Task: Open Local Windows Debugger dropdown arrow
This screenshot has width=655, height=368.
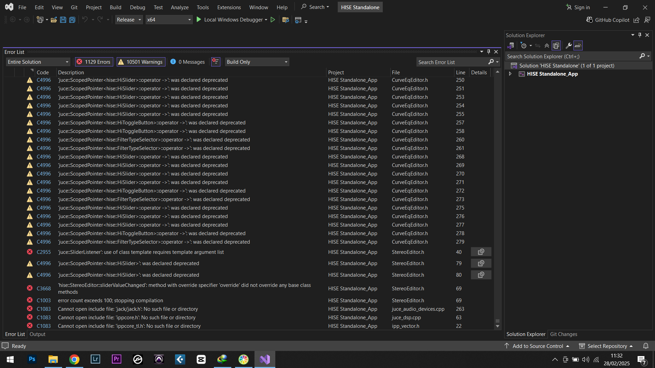Action: tap(266, 20)
